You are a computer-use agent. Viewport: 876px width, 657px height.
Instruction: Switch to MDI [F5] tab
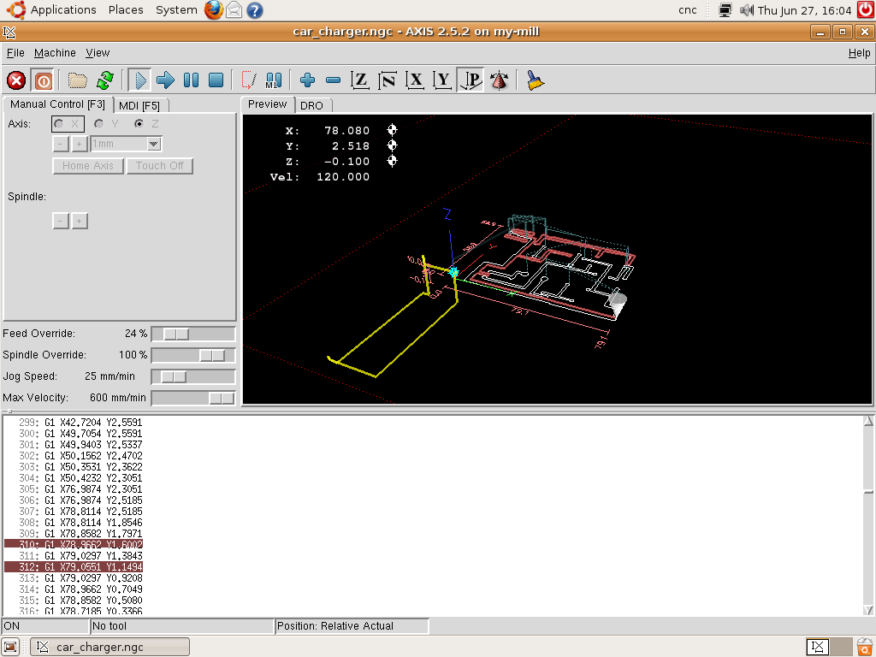click(139, 105)
